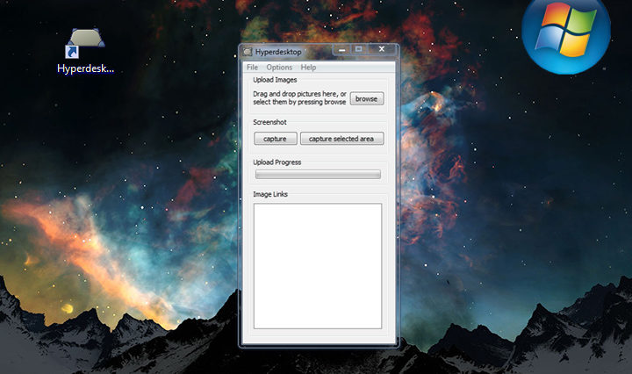This screenshot has height=374, width=632.
Task: Minimize the Hyperdesktop window
Action: click(341, 49)
